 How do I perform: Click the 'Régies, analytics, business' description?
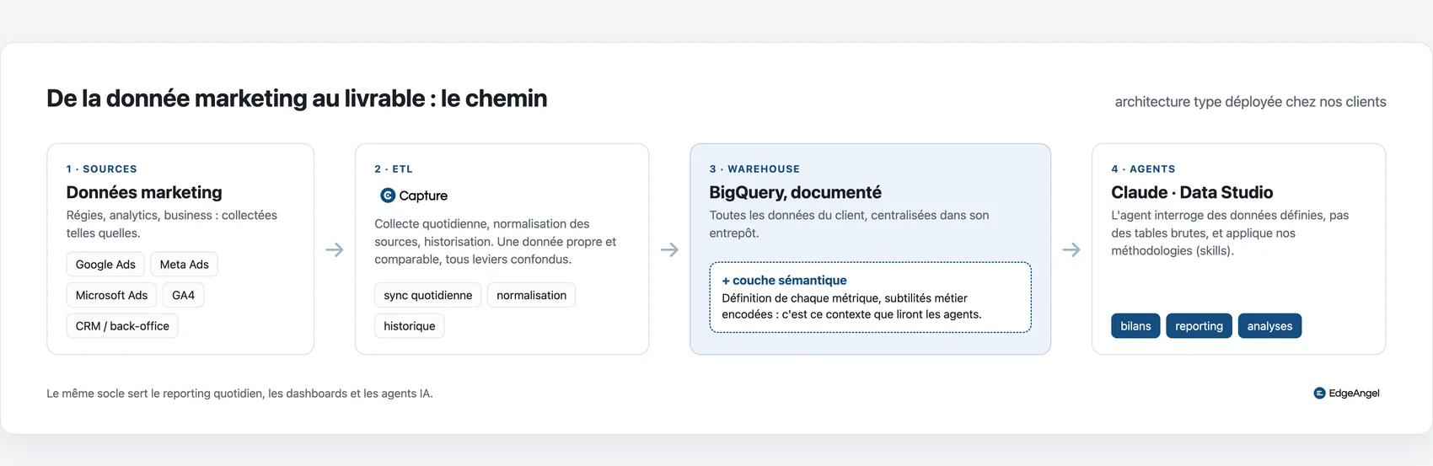[x=172, y=224]
